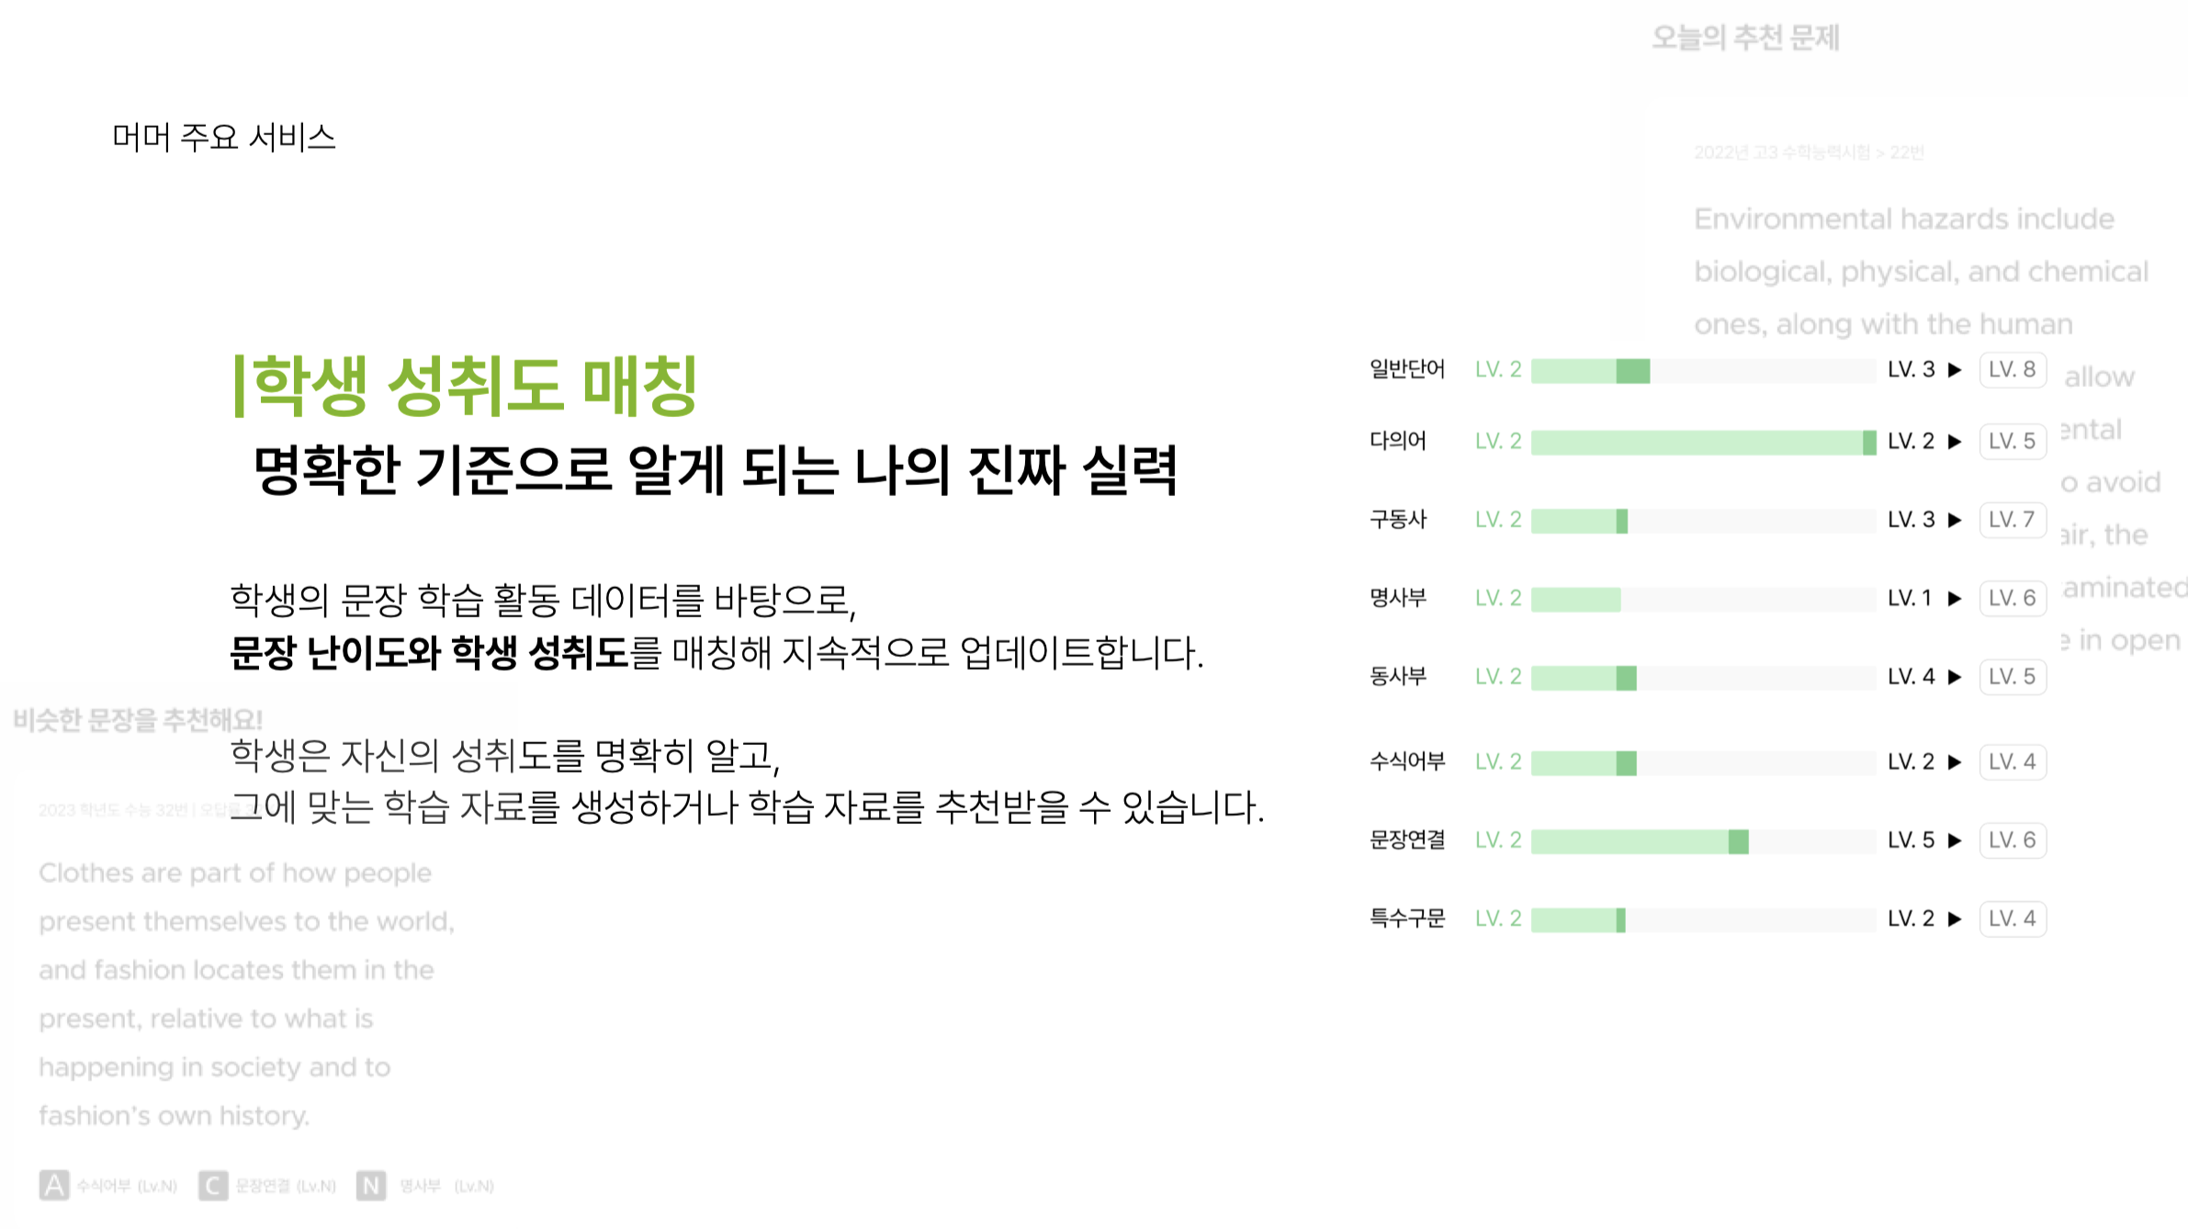Select the LV. 8 target badge for 일반단어

tap(2013, 369)
